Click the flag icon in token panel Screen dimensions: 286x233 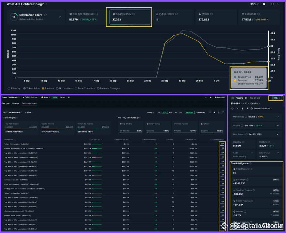click(247, 108)
